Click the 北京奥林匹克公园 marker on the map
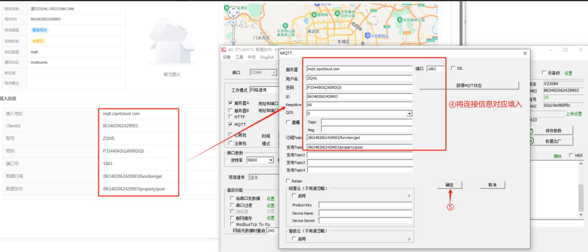Image resolution: width=588 pixels, height=252 pixels. 337,13
